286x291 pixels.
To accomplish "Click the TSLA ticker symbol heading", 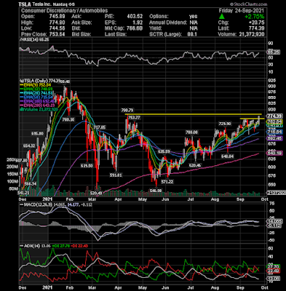I will point(25,4).
